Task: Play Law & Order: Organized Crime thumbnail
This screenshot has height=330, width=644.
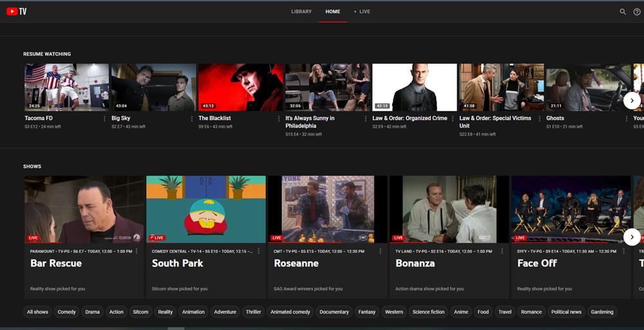Action: pos(414,87)
